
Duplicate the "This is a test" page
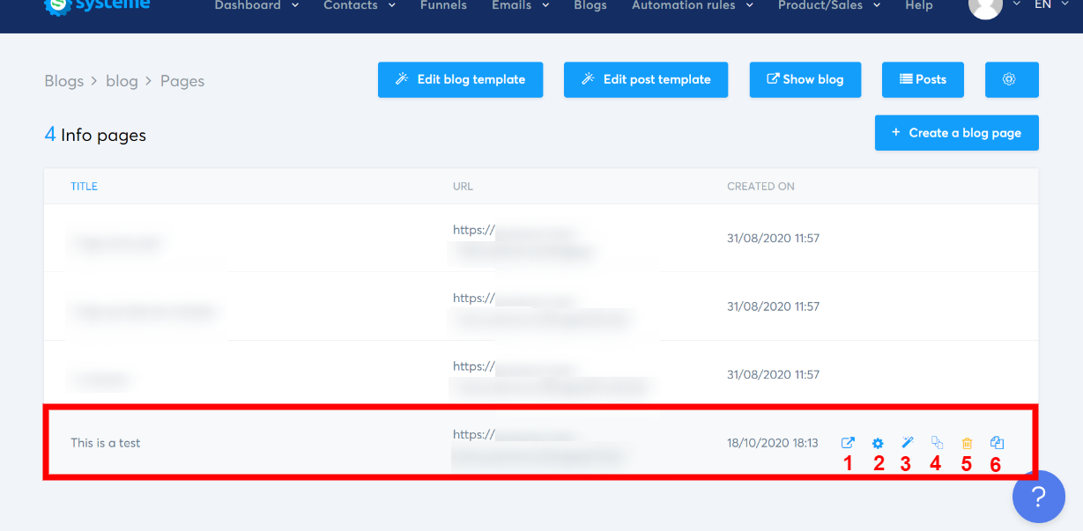(x=936, y=443)
